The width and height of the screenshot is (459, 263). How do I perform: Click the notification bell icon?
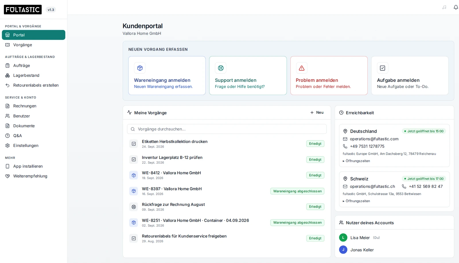click(x=456, y=7)
